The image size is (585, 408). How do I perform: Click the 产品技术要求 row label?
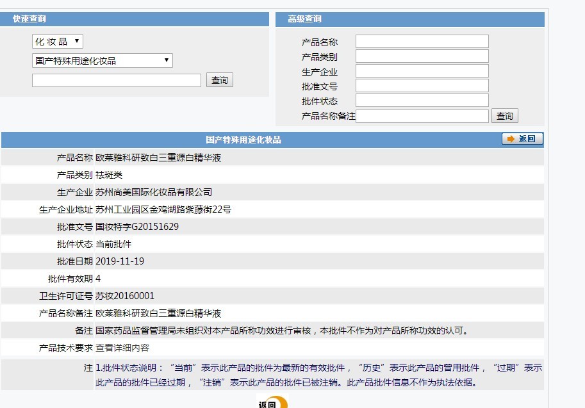[65, 348]
